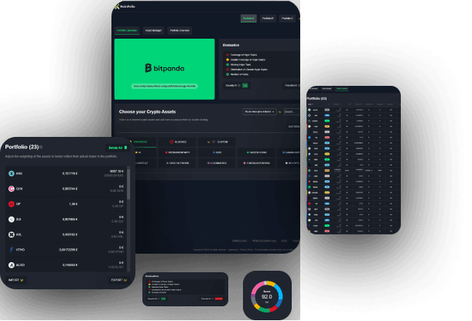Viewport: 472px width, 321px height.
Task: Click the AGB footer link
Action: point(284,241)
